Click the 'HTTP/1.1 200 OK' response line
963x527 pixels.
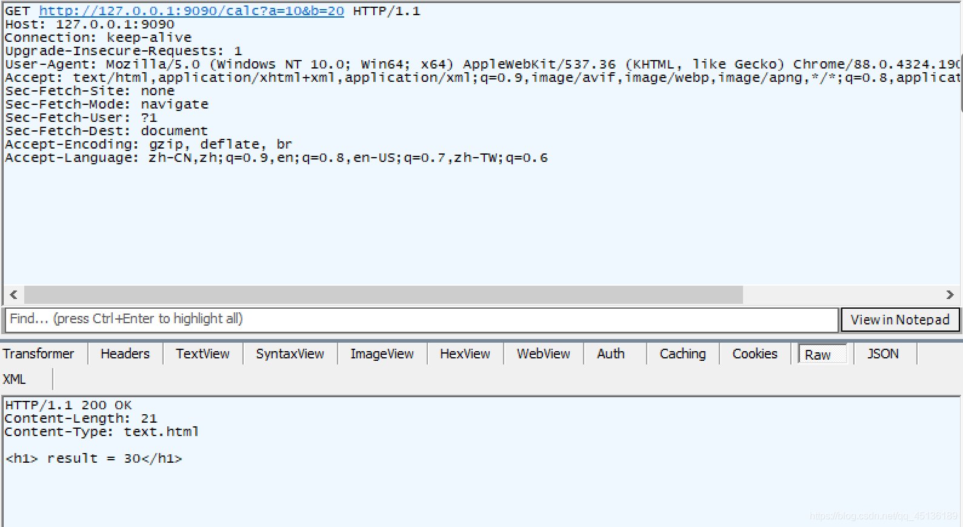coord(68,405)
